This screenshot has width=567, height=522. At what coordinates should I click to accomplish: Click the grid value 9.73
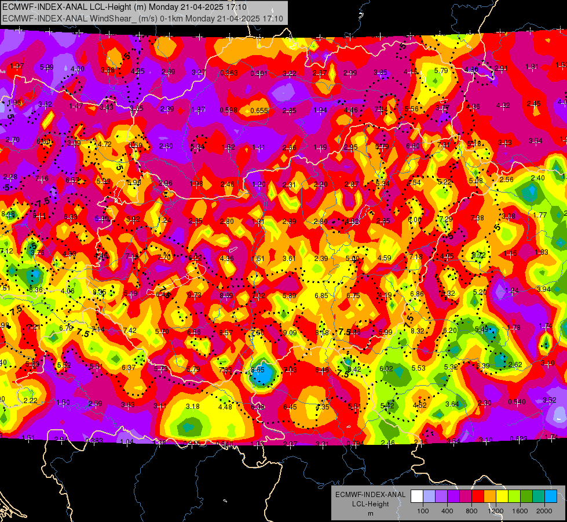[x=194, y=295]
